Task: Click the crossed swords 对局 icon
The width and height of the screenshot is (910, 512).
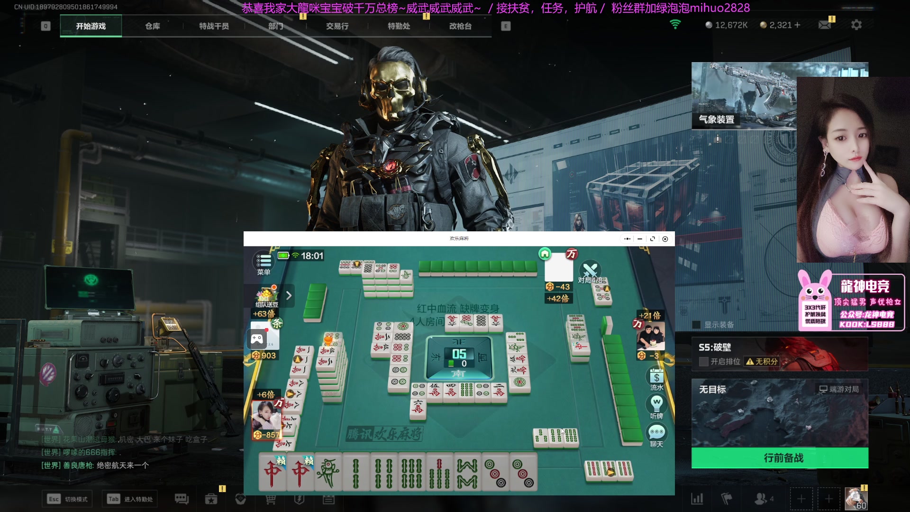Action: (x=590, y=271)
